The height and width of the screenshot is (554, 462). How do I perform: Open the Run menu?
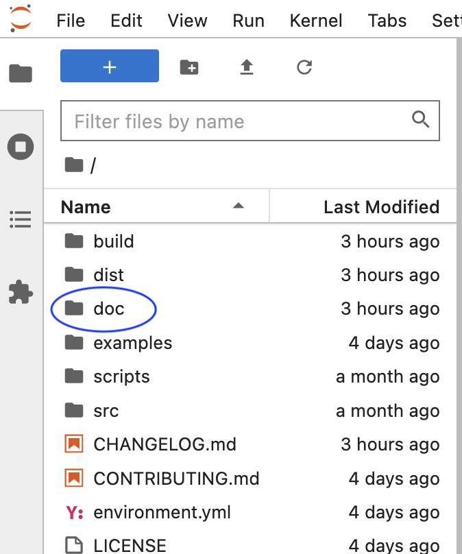pyautogui.click(x=248, y=21)
